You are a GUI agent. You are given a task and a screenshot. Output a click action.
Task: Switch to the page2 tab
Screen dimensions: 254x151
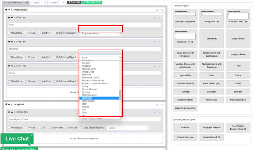[35, 3]
